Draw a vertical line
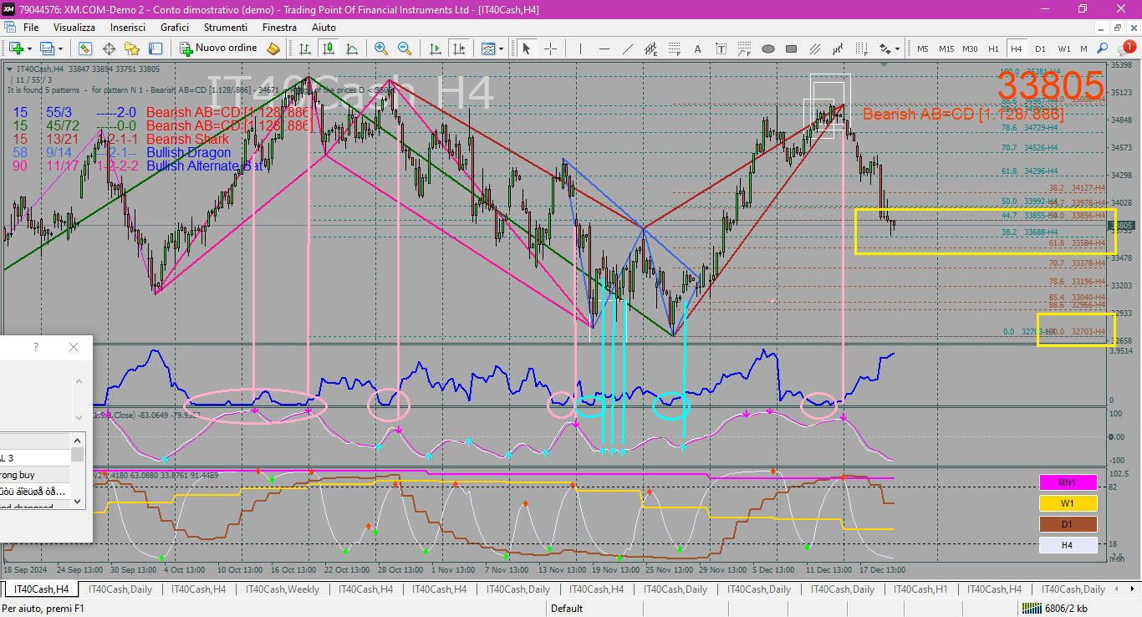This screenshot has width=1142, height=617. click(580, 48)
